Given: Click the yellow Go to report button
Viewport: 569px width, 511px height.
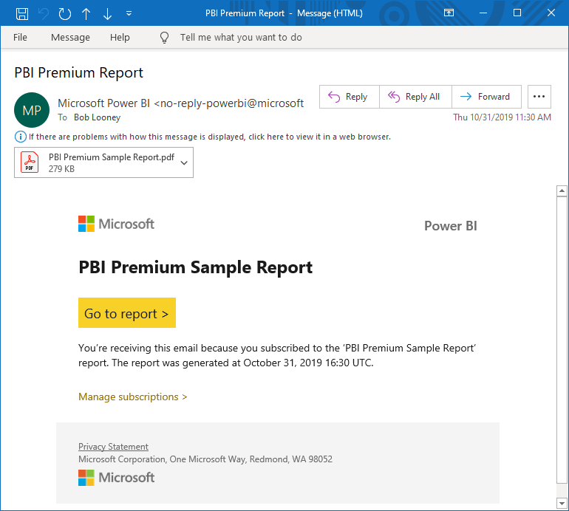Looking at the screenshot, I should (126, 313).
